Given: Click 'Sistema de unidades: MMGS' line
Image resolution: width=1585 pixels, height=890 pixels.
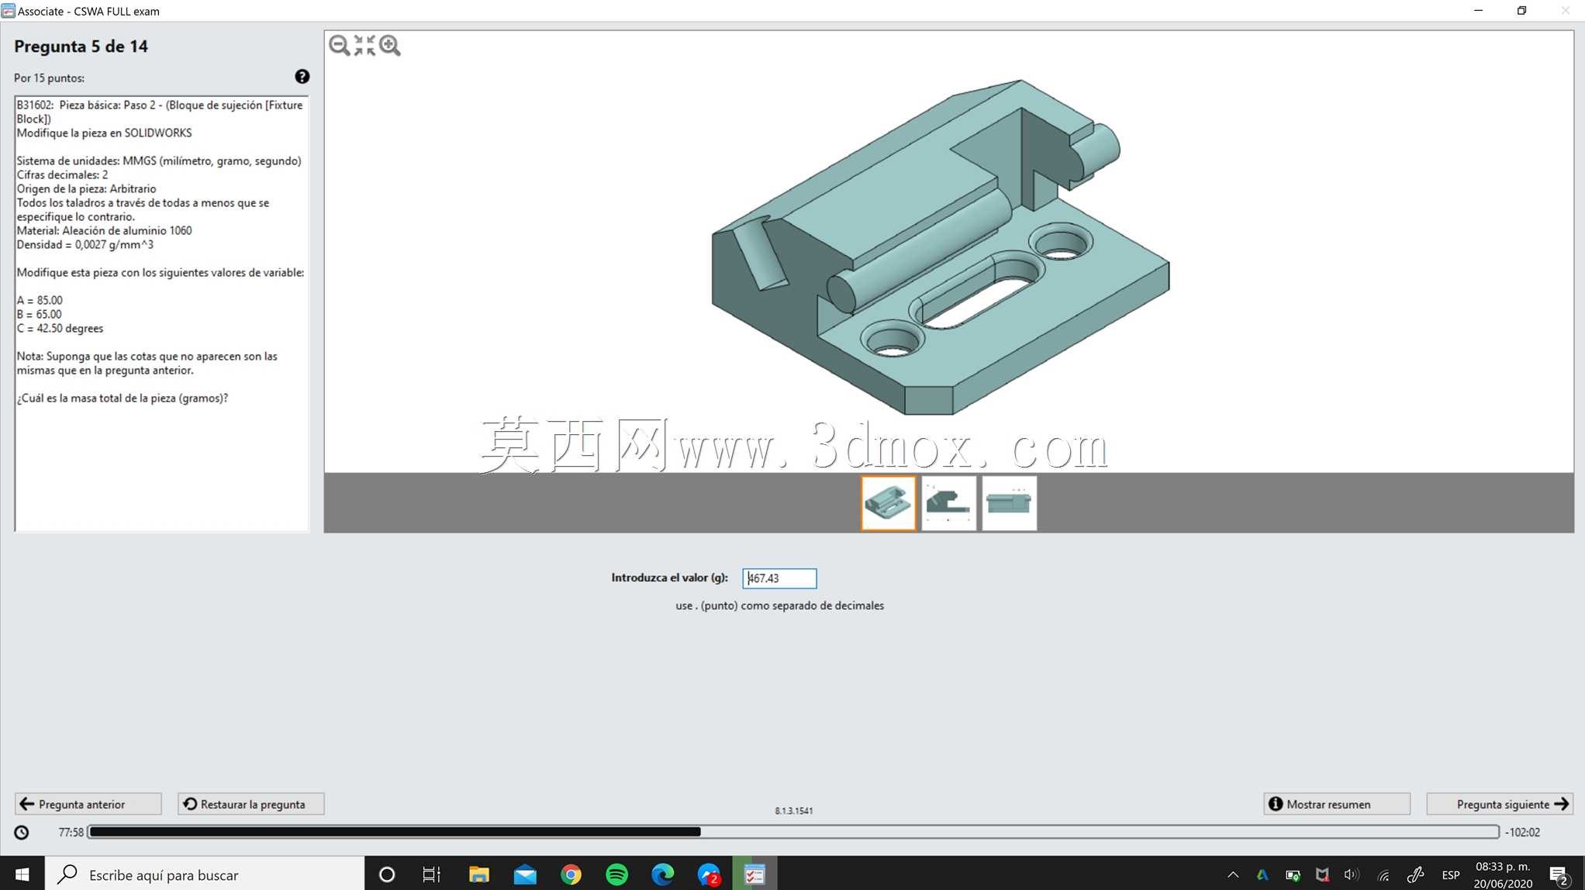Looking at the screenshot, I should 159,161.
